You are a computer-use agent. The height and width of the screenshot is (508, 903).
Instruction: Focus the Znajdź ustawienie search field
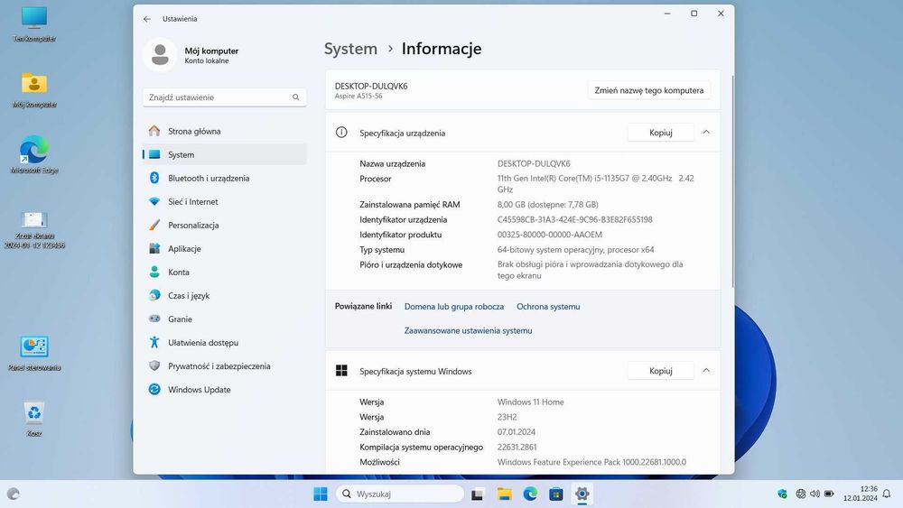tap(224, 97)
